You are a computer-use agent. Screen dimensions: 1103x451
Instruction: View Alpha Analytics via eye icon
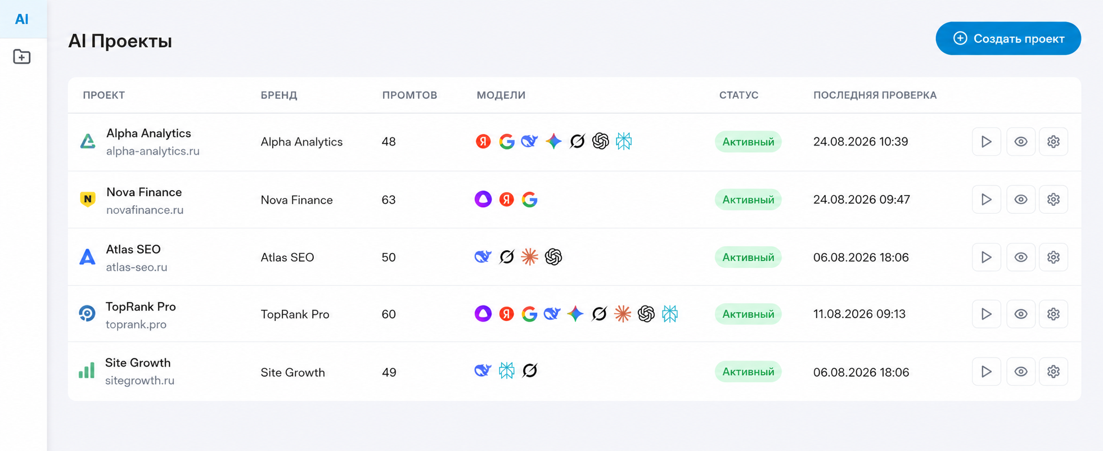click(x=1020, y=142)
